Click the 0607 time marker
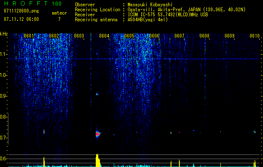 179,36
